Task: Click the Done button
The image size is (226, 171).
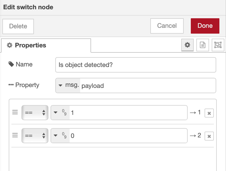Action: 205,26
